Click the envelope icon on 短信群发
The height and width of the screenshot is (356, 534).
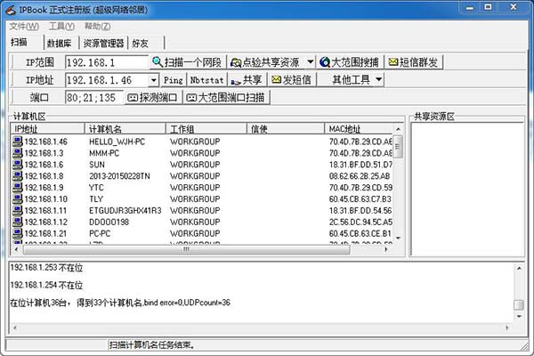point(393,62)
